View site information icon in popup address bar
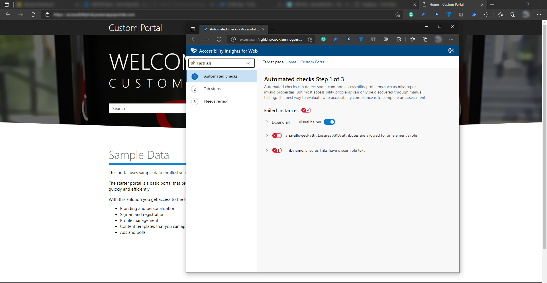 [233, 39]
